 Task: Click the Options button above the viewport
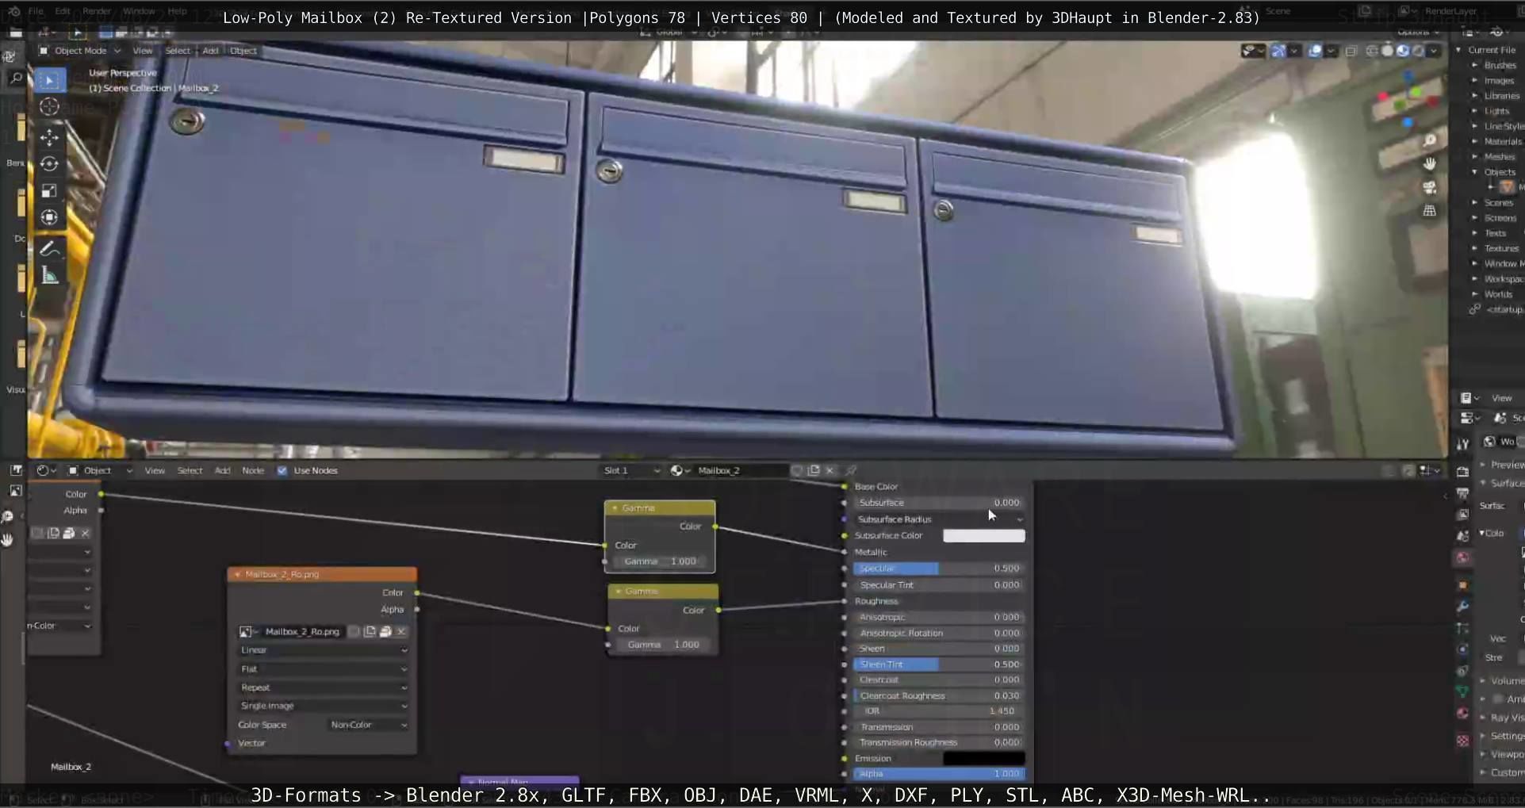pos(1416,32)
